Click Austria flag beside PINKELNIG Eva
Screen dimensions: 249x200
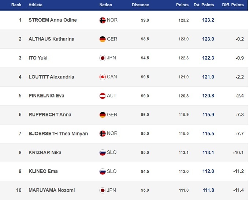coord(103,96)
